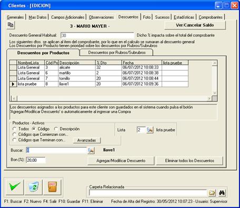Click the grid vertical scrollbar down arrow
The width and height of the screenshot is (240, 208).
coord(215,93)
